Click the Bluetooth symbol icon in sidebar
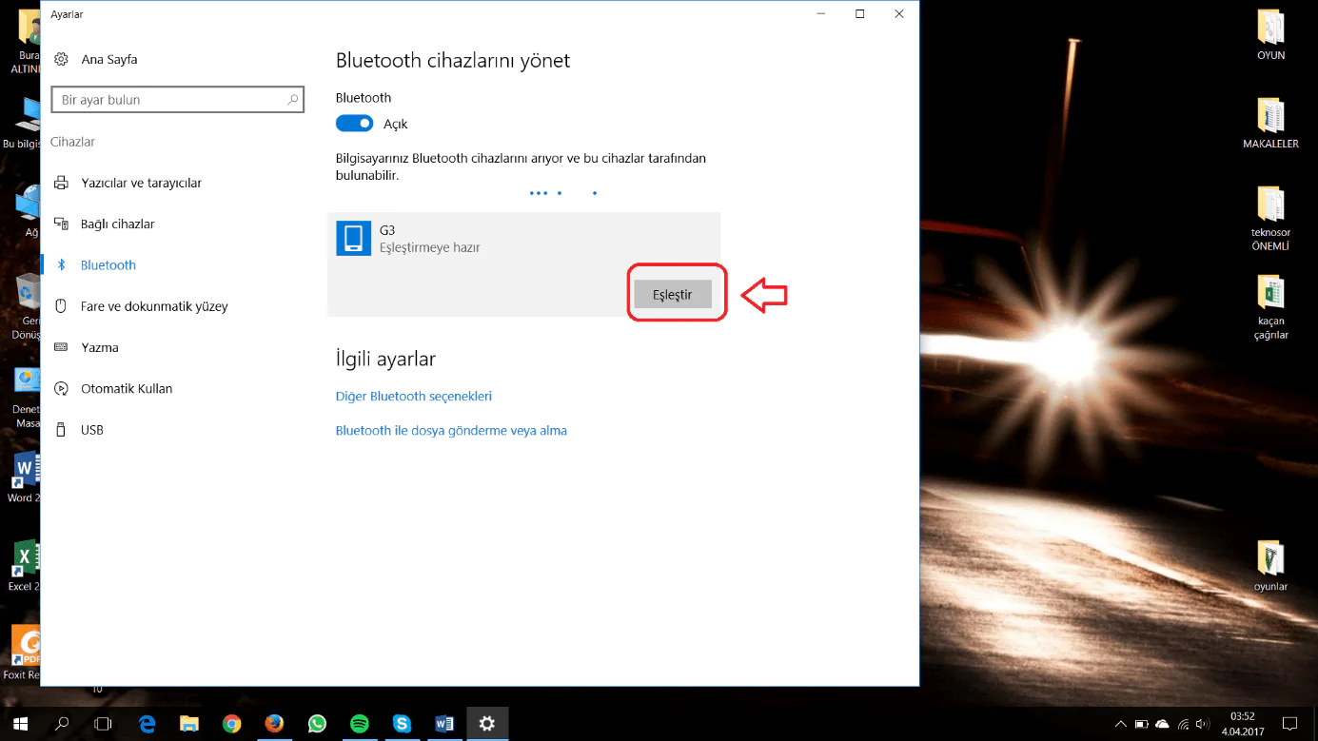The width and height of the screenshot is (1318, 741). (x=62, y=264)
